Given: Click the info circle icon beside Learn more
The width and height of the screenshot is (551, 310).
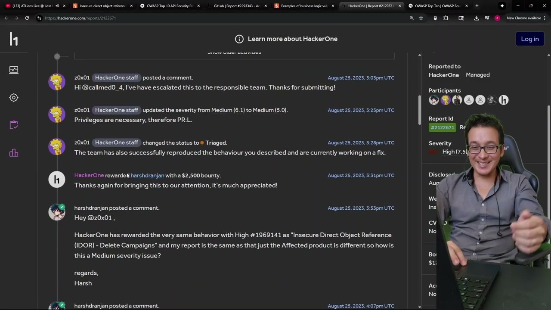Looking at the screenshot, I should coord(239,39).
